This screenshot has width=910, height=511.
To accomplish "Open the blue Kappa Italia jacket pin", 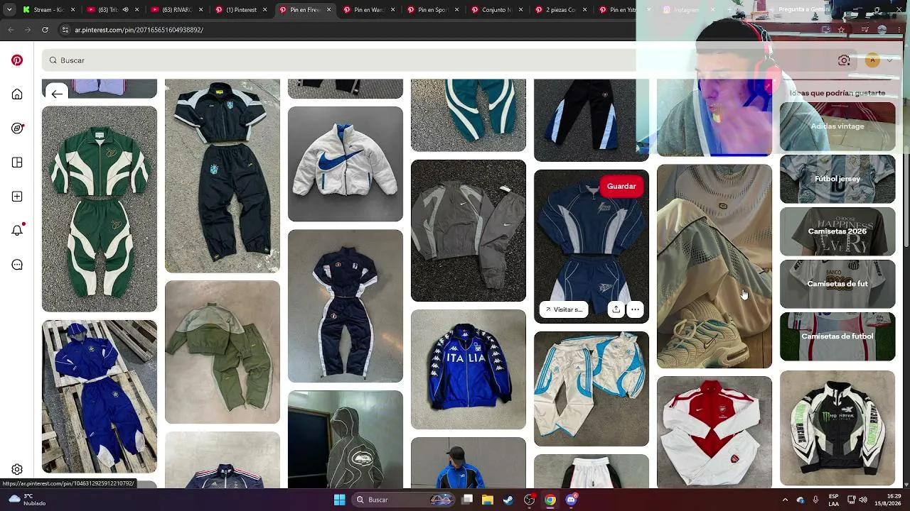I will point(469,369).
